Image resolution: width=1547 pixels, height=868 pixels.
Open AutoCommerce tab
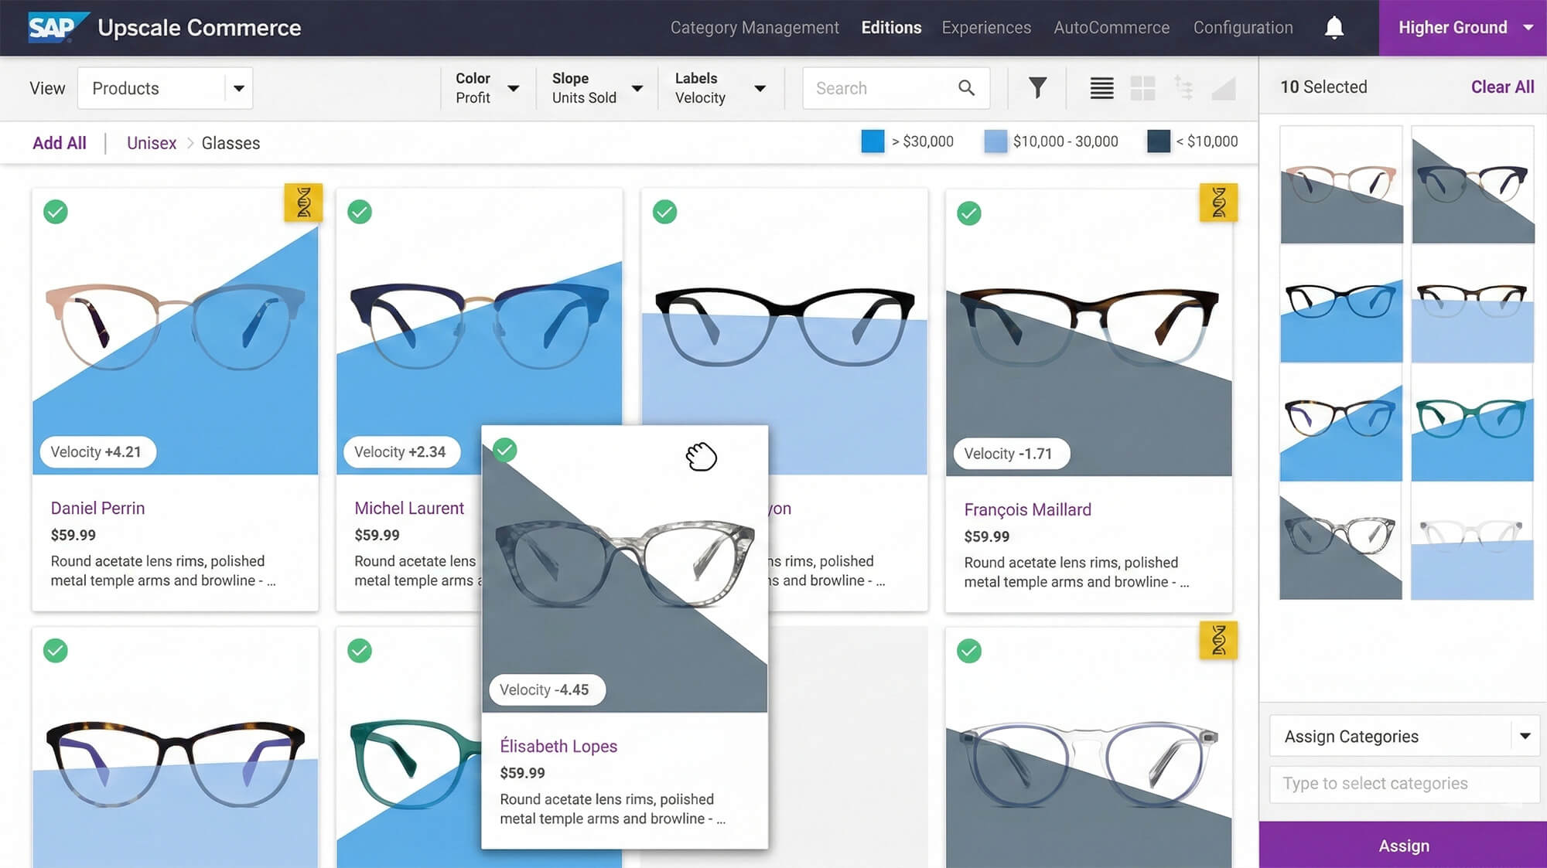point(1112,28)
